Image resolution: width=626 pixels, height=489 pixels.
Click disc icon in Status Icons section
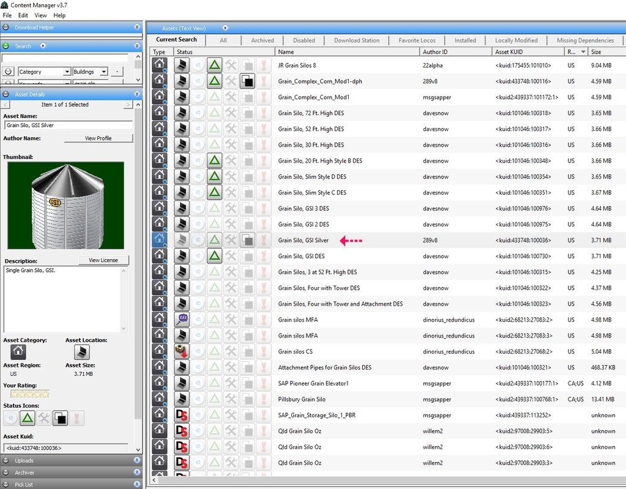point(11,418)
